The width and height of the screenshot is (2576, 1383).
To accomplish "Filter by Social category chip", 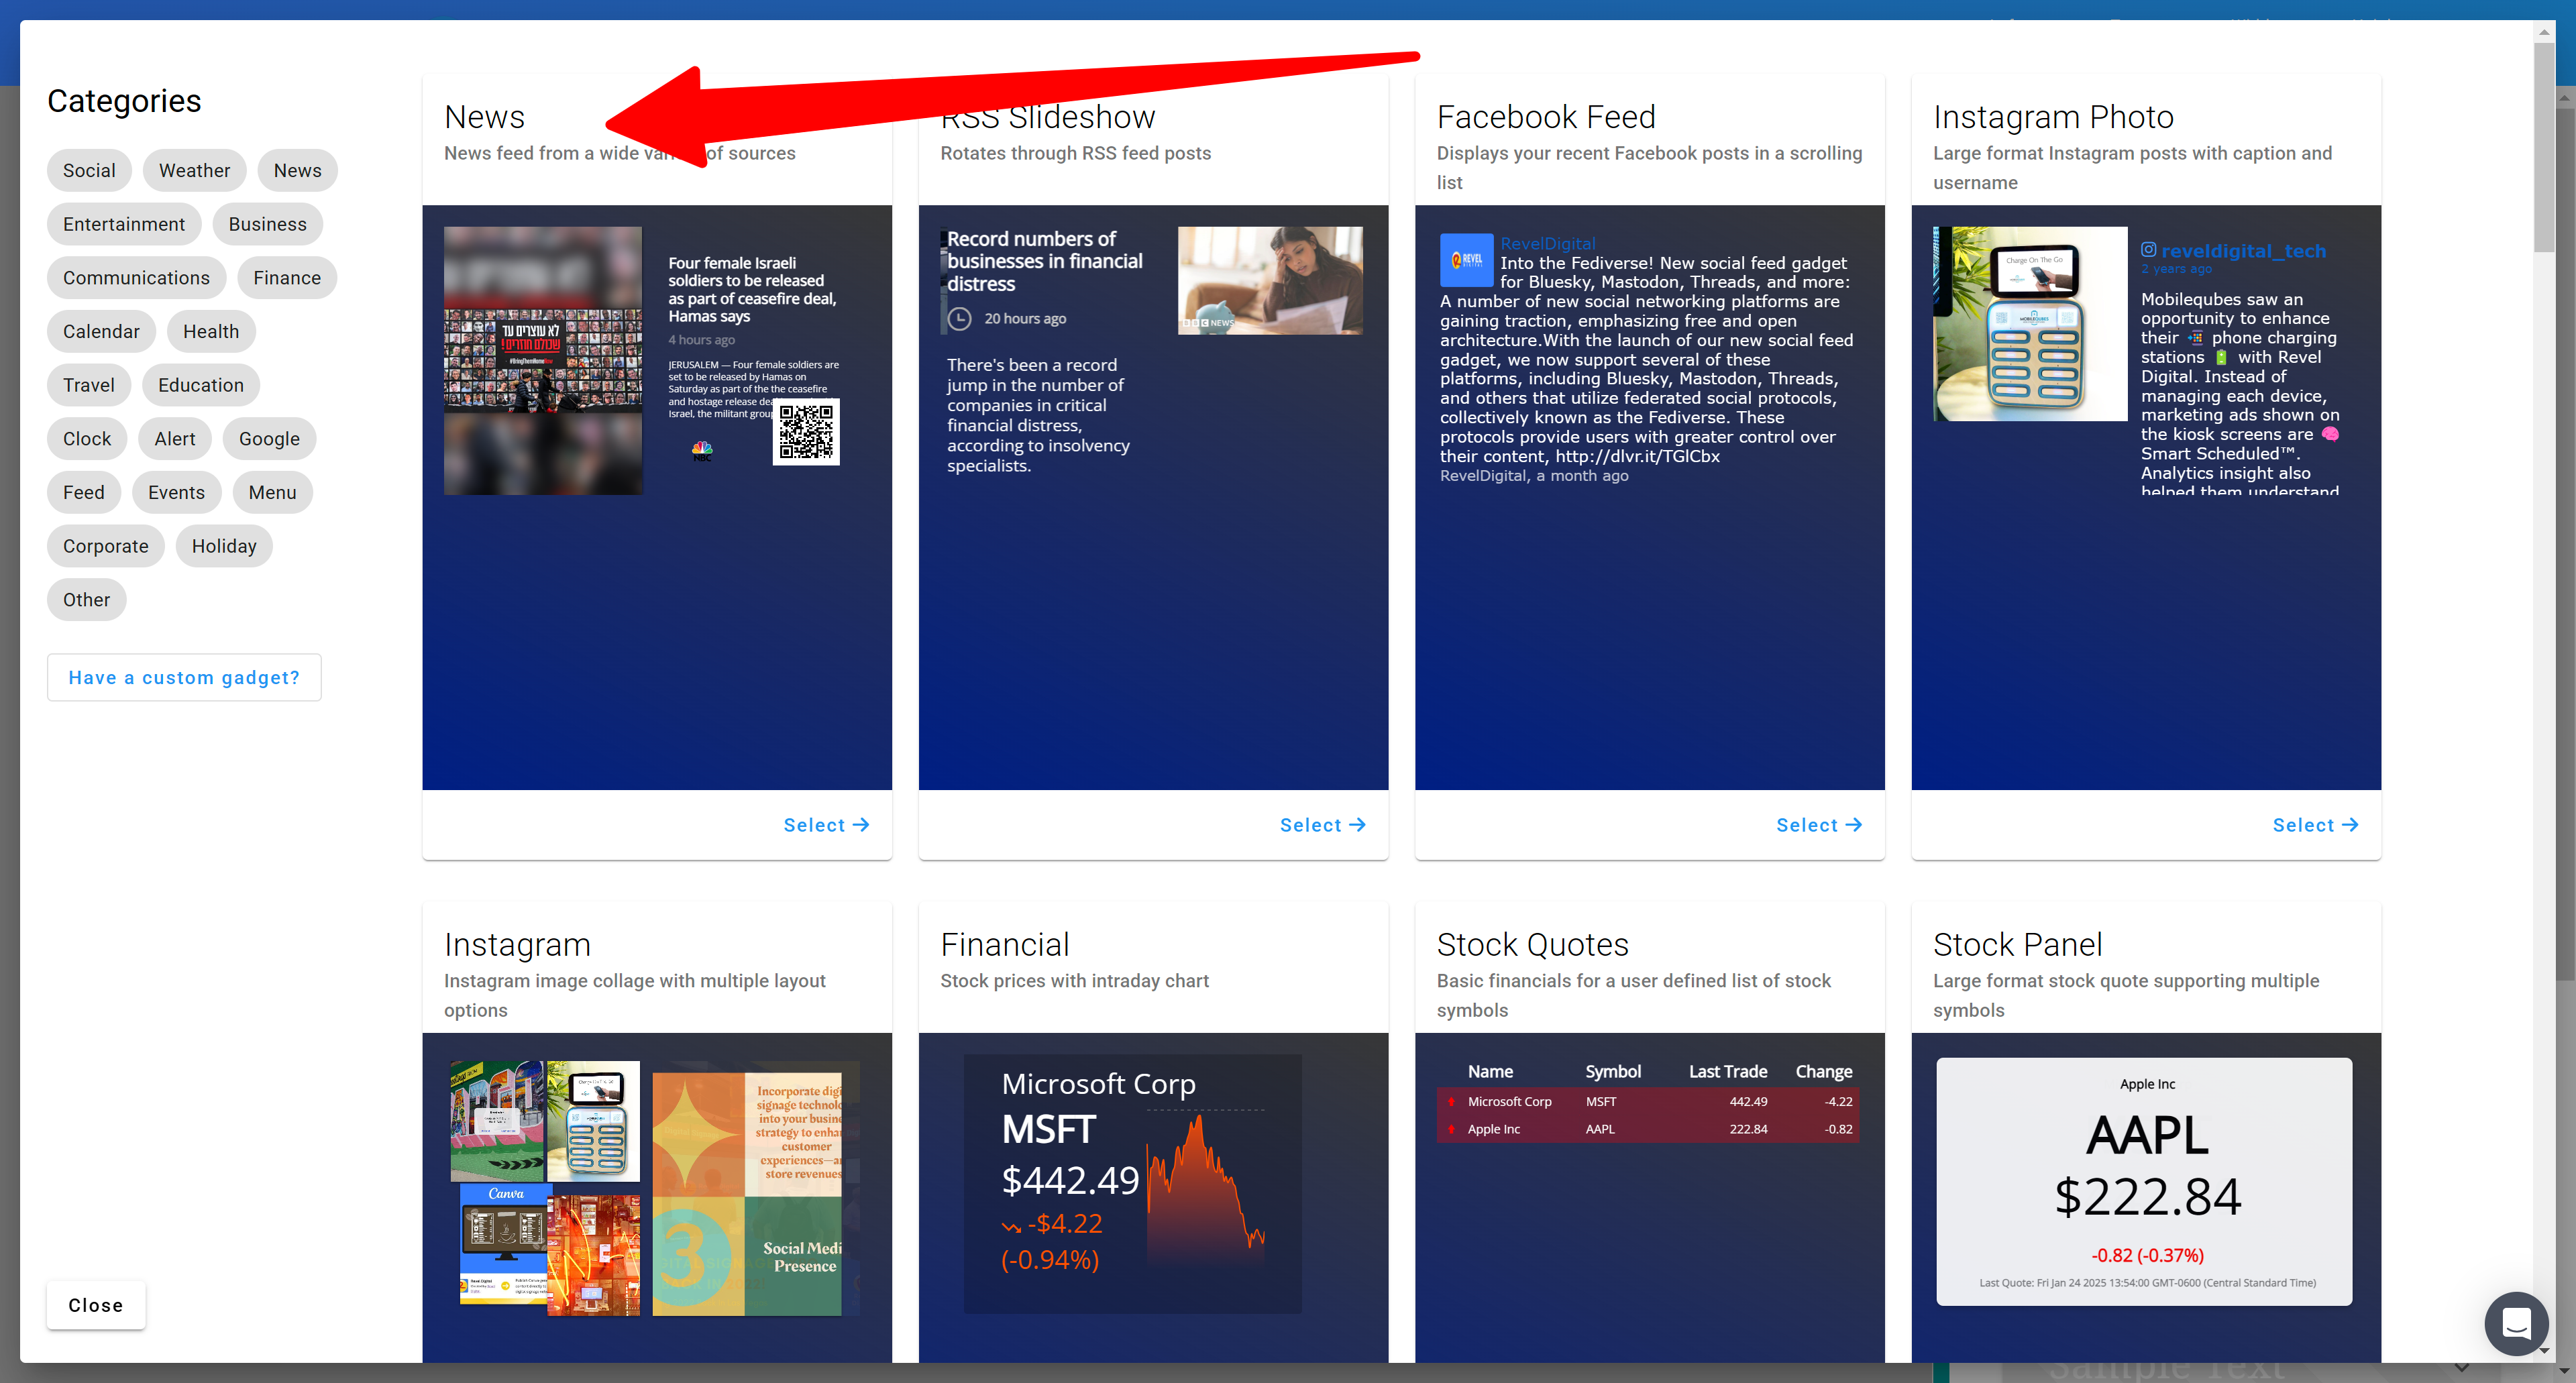I will click(89, 171).
